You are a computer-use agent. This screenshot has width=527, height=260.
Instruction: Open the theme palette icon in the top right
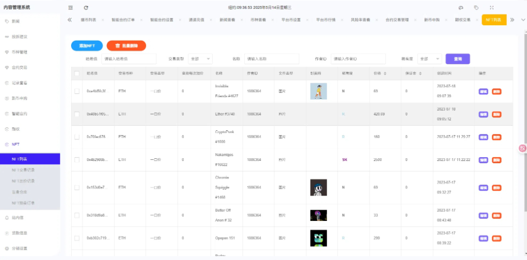click(461, 7)
